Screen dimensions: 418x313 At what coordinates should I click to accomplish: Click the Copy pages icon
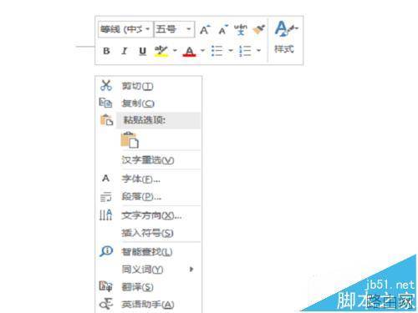(x=106, y=103)
